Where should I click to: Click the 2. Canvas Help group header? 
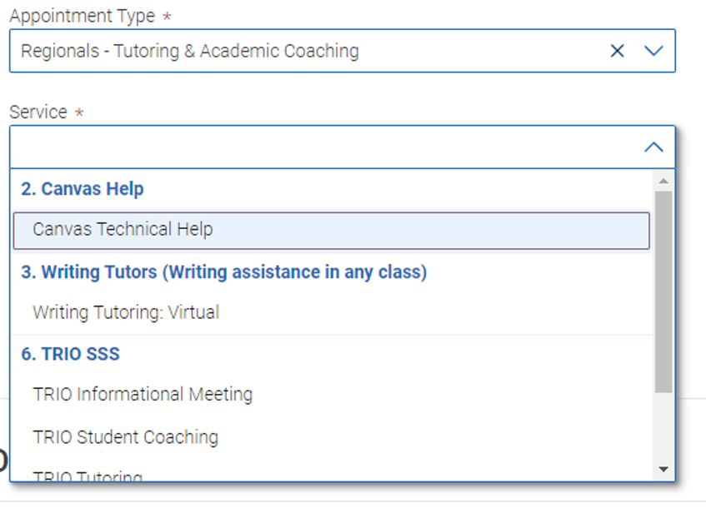tap(83, 189)
